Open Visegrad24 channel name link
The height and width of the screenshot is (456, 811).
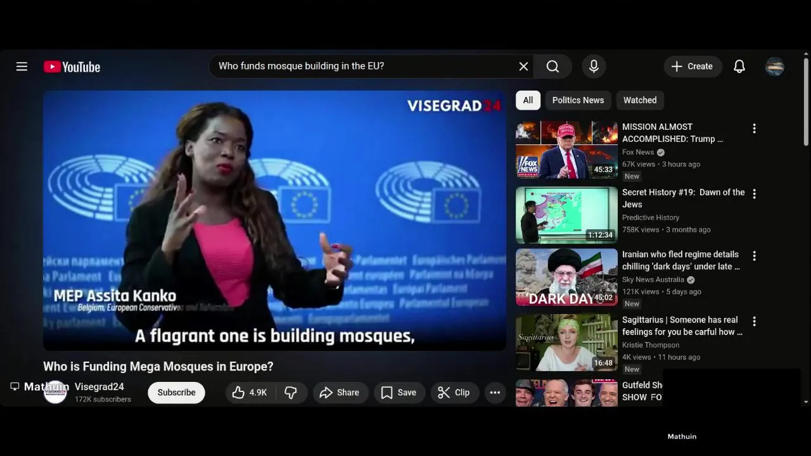[x=99, y=387]
